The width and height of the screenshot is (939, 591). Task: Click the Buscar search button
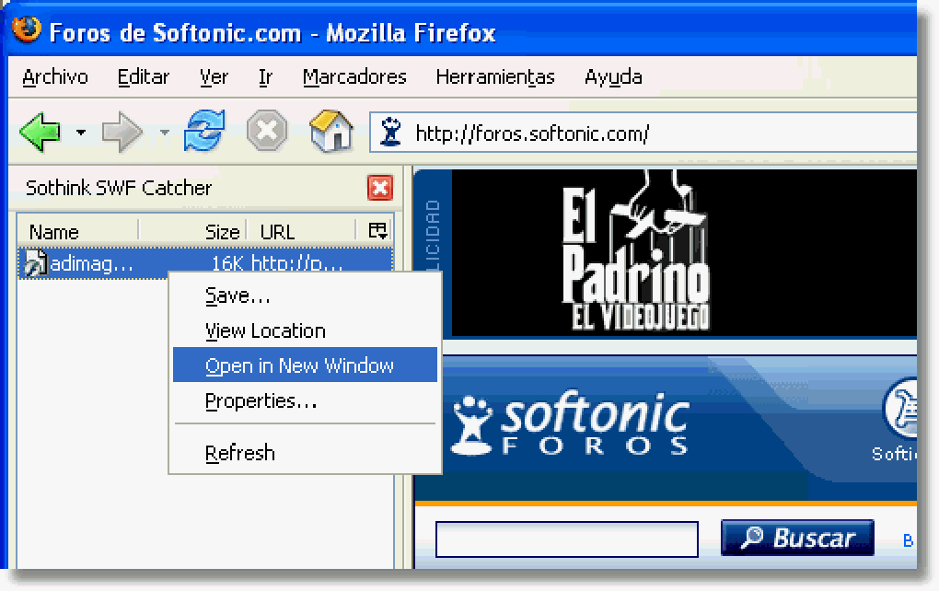797,538
